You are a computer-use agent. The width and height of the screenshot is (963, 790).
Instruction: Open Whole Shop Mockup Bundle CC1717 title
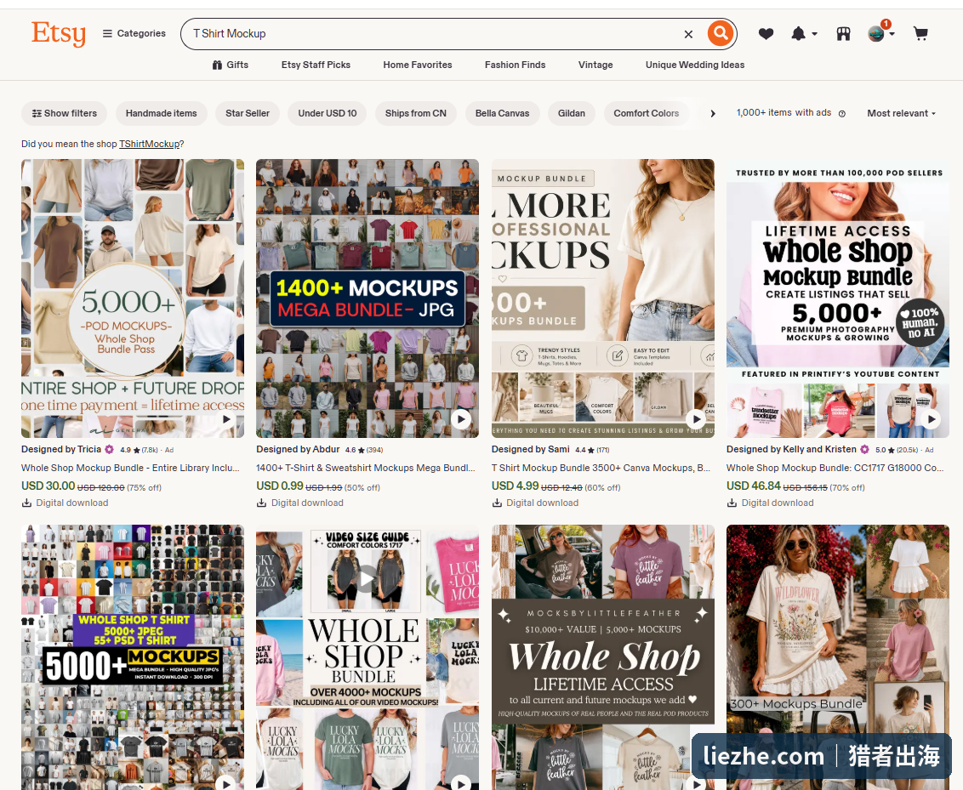pyautogui.click(x=836, y=468)
